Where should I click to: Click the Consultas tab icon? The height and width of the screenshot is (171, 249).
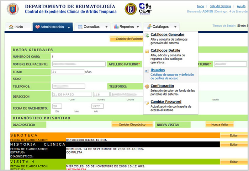coord(80,27)
